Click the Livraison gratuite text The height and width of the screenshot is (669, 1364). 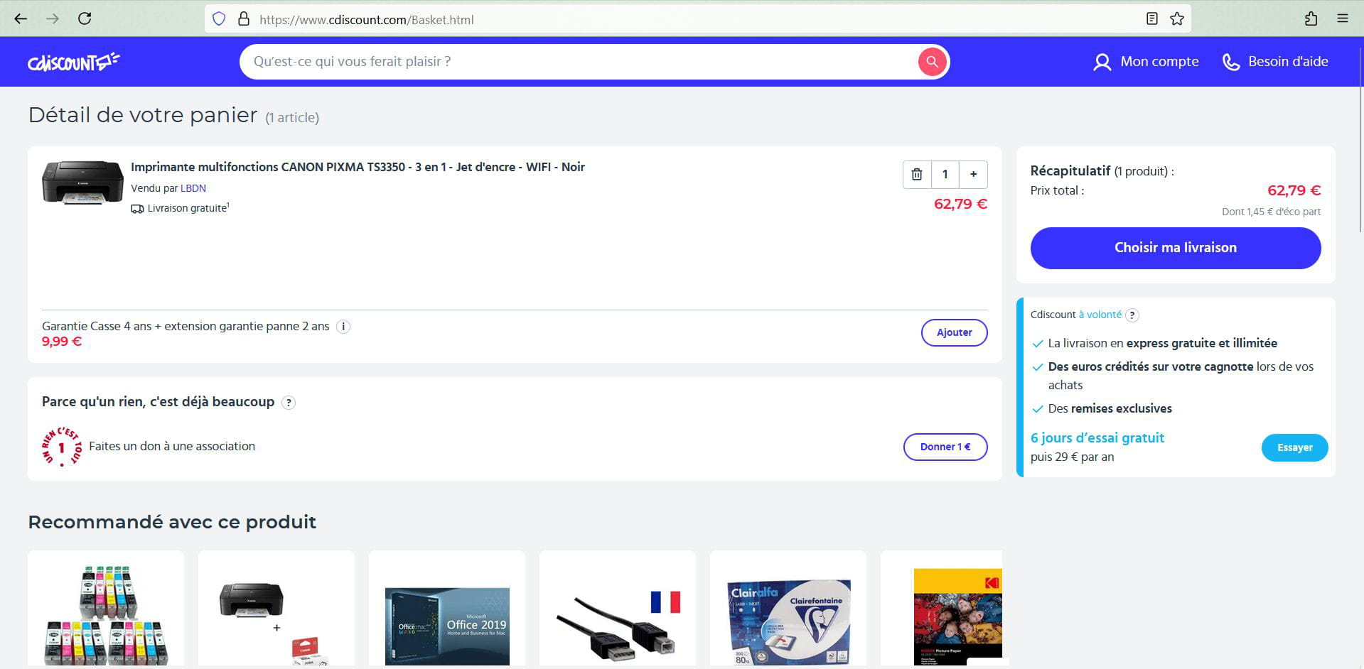point(187,209)
